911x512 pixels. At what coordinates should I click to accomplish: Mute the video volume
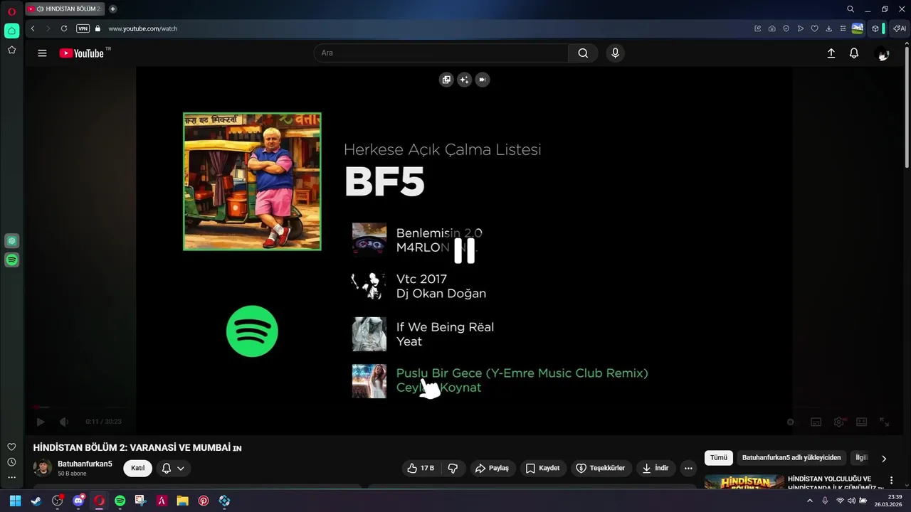tap(63, 422)
